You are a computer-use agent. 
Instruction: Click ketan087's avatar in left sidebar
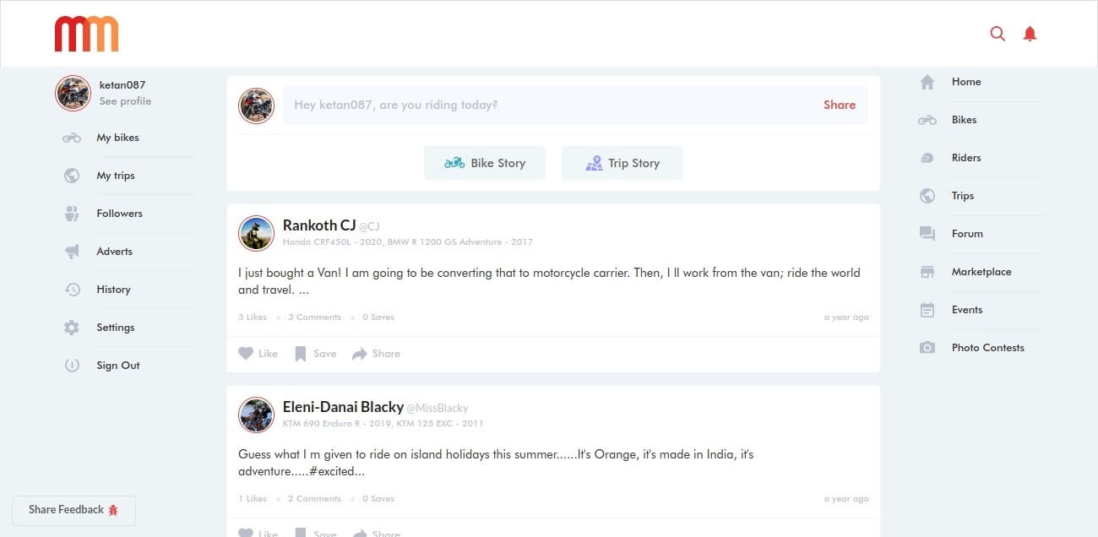[73, 93]
